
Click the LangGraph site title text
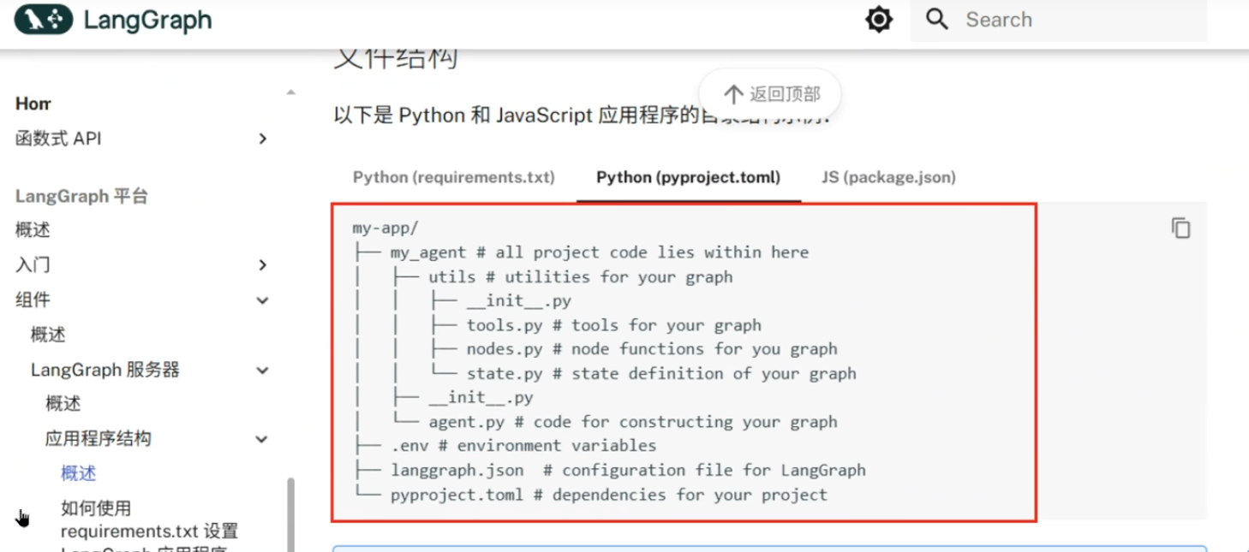pyautogui.click(x=147, y=21)
